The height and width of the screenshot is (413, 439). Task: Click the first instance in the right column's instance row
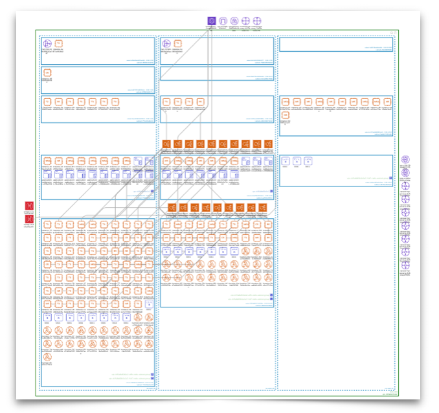coord(286,102)
